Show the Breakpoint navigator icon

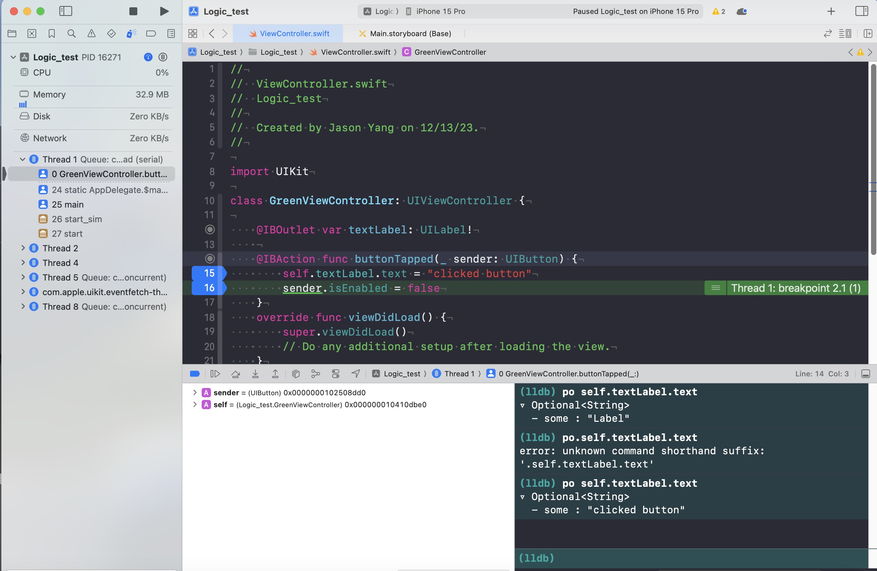[151, 34]
